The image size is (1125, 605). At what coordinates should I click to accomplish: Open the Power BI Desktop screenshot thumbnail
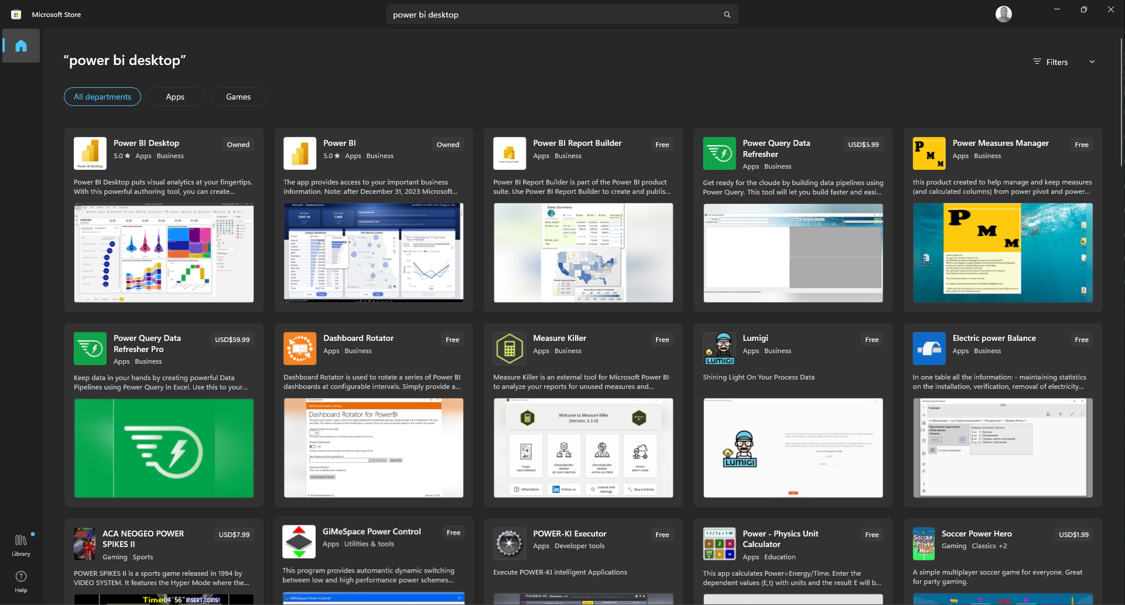point(164,252)
